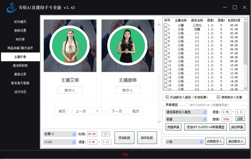Screen dimensions: 251x159
Task: Open the 秋霁-3 dropdown
Action: coord(60,134)
